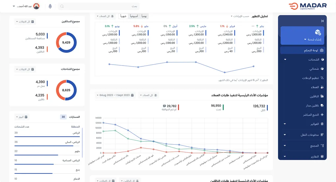
Task: Click the MADAR logo
Action: pos(307,6)
